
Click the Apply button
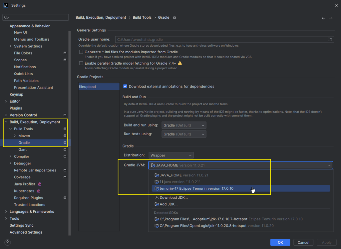[326, 242]
